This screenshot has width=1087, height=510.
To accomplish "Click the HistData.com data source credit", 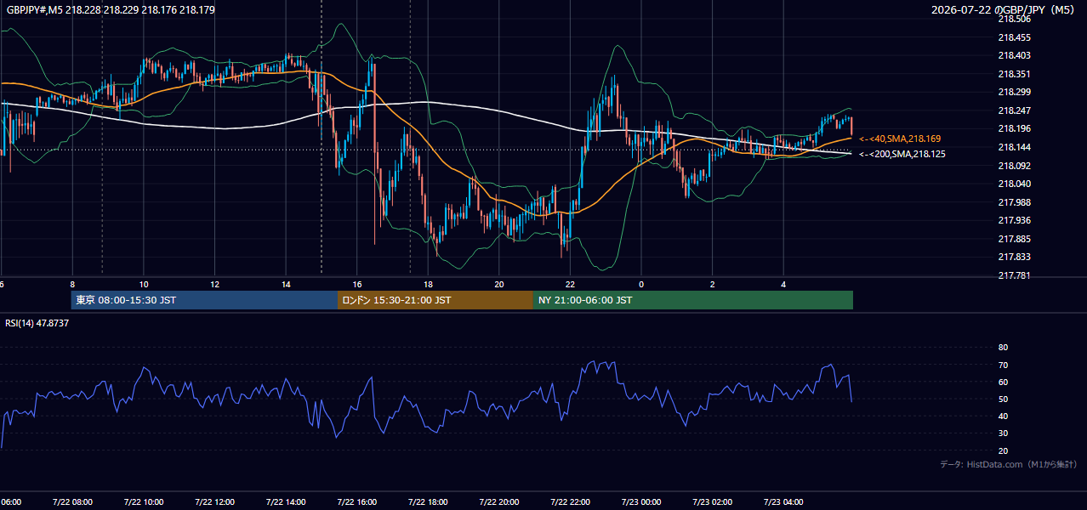I will [x=1009, y=464].
